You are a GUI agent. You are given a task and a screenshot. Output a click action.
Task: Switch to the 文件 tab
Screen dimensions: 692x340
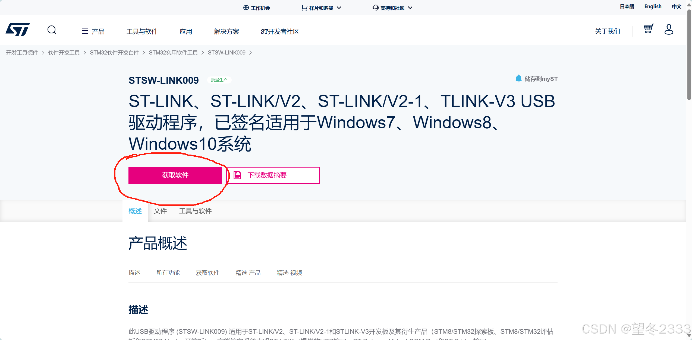[160, 211]
